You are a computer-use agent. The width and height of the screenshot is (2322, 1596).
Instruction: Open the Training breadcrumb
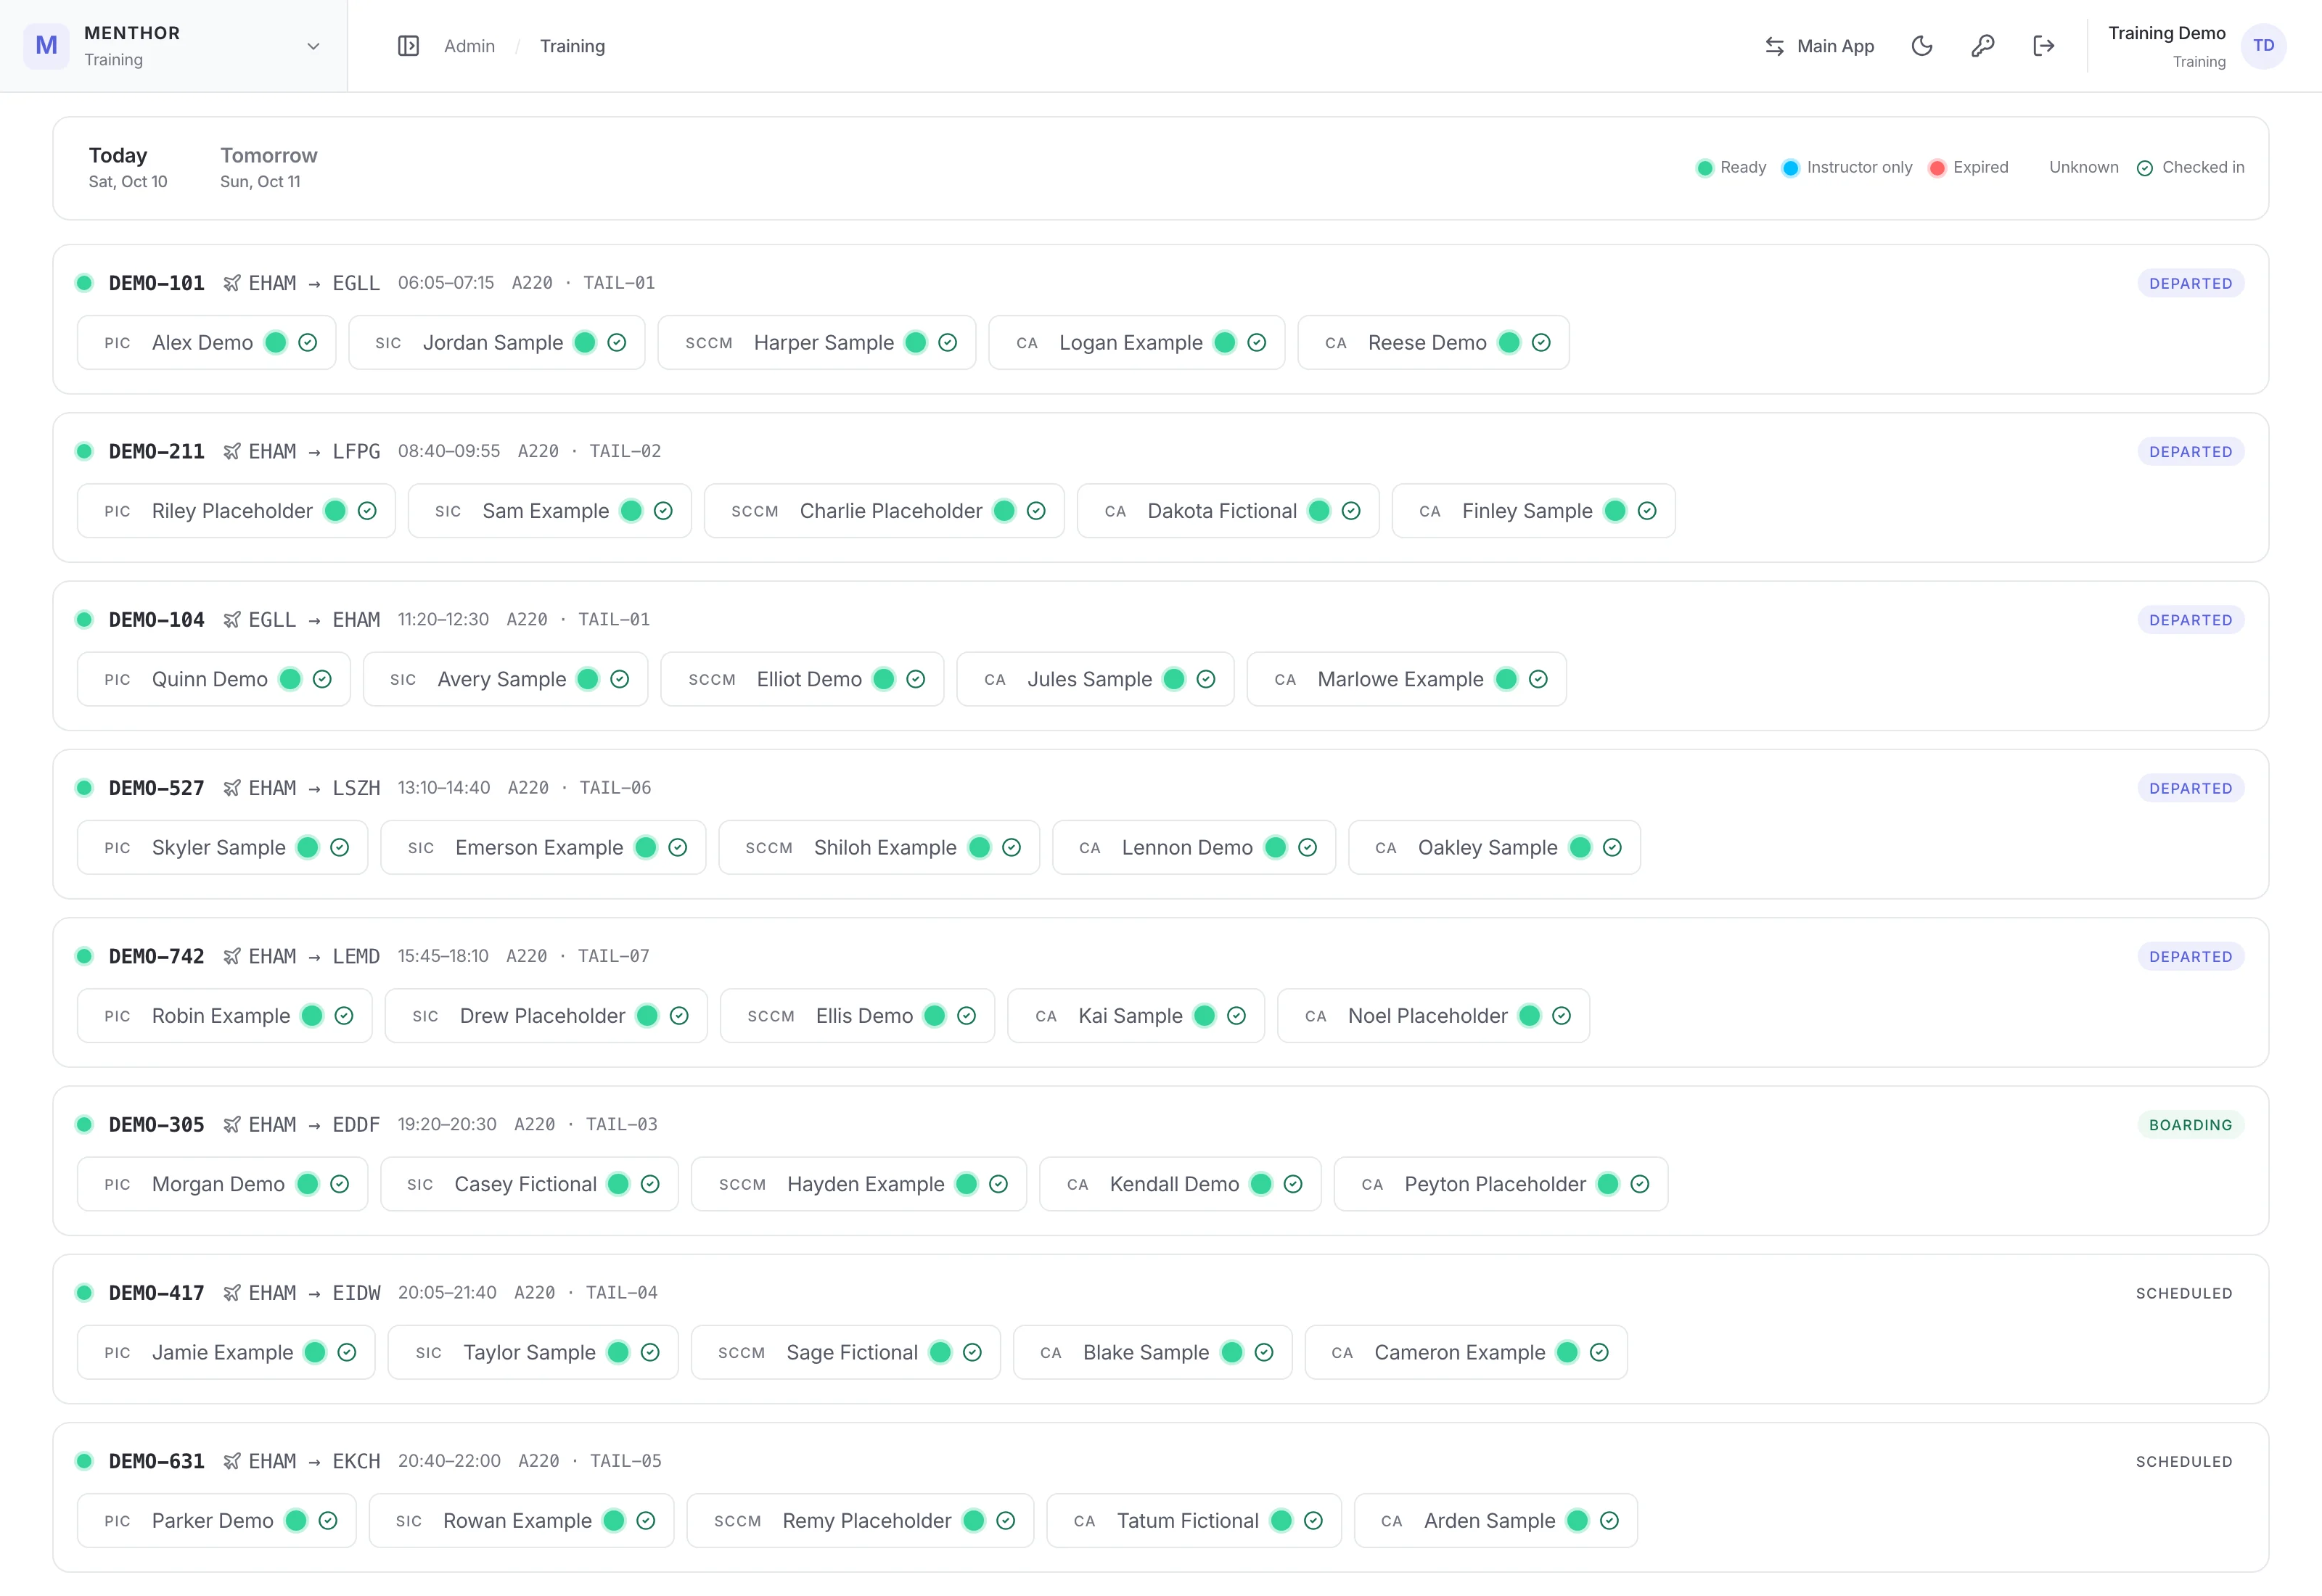pos(572,46)
